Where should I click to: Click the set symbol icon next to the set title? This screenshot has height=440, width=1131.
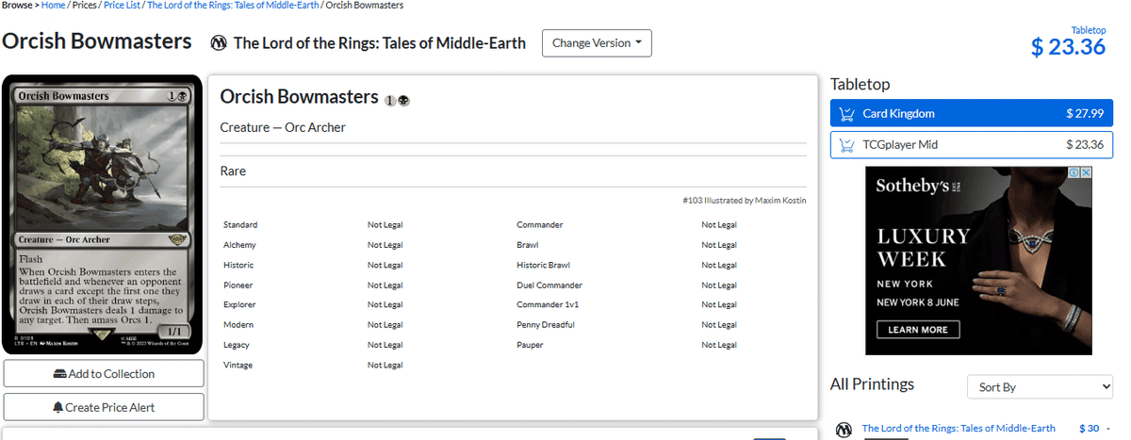pos(219,43)
